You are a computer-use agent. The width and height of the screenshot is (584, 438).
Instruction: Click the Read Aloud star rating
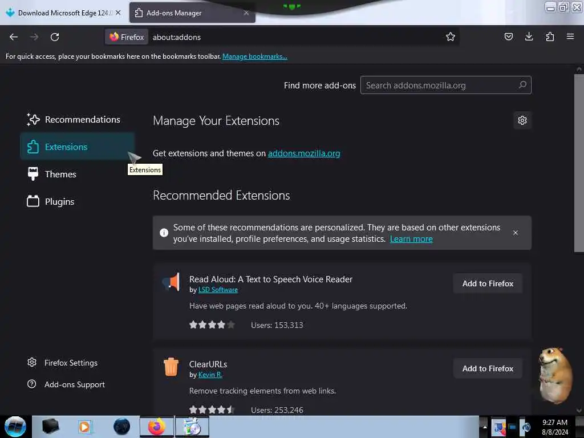coord(212,325)
